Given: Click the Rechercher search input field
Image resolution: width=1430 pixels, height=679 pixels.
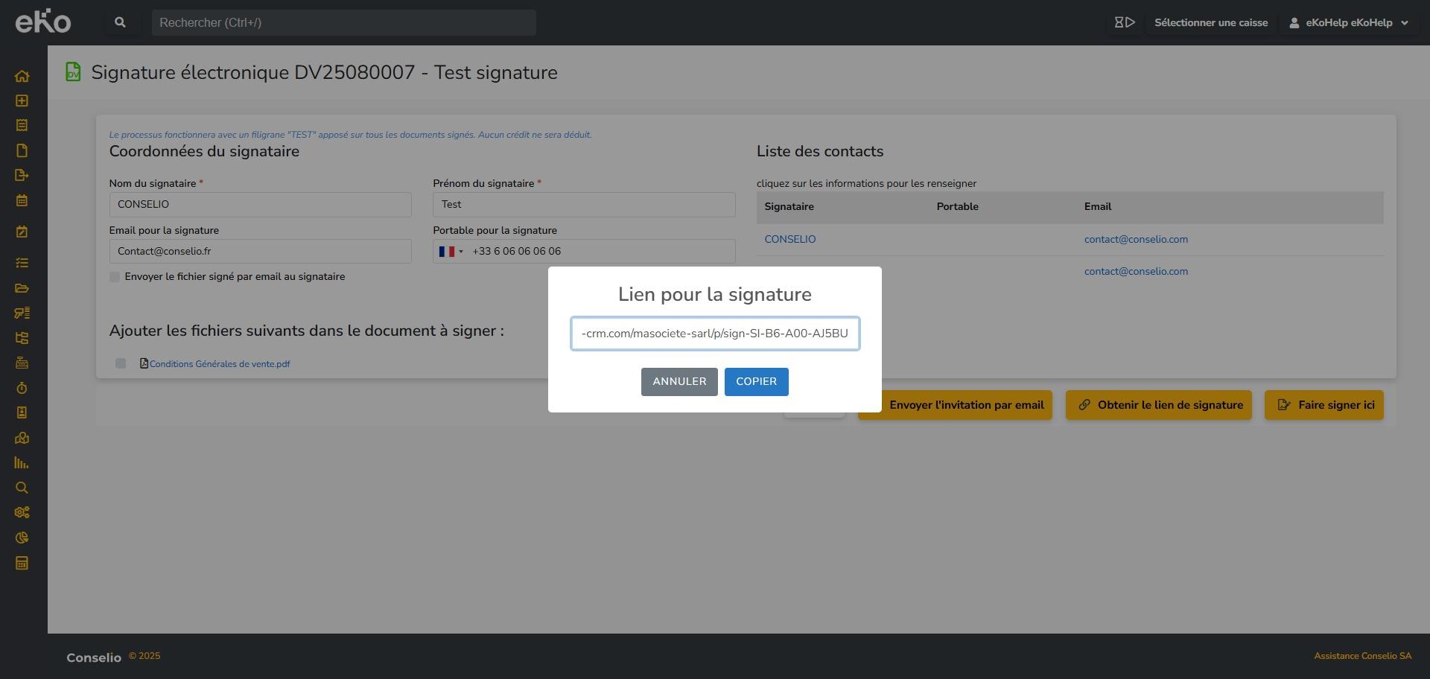Looking at the screenshot, I should coord(343,22).
